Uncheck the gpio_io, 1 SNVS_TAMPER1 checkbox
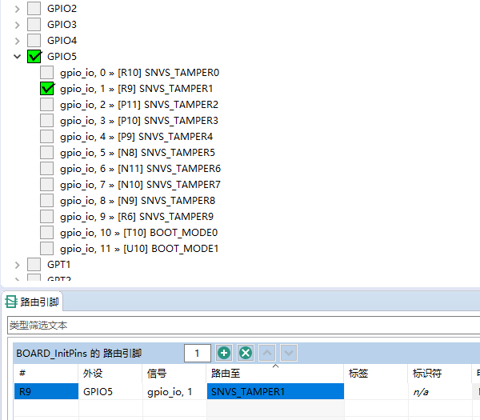The image size is (480, 420). click(x=47, y=89)
